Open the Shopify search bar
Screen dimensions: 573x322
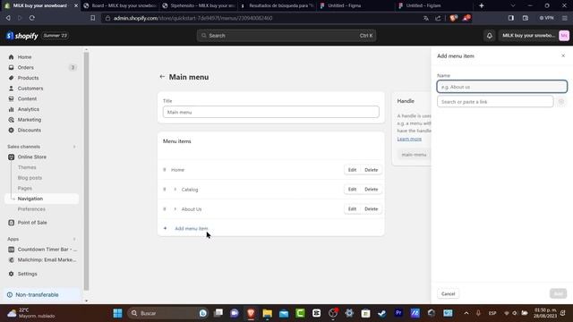[x=286, y=36]
